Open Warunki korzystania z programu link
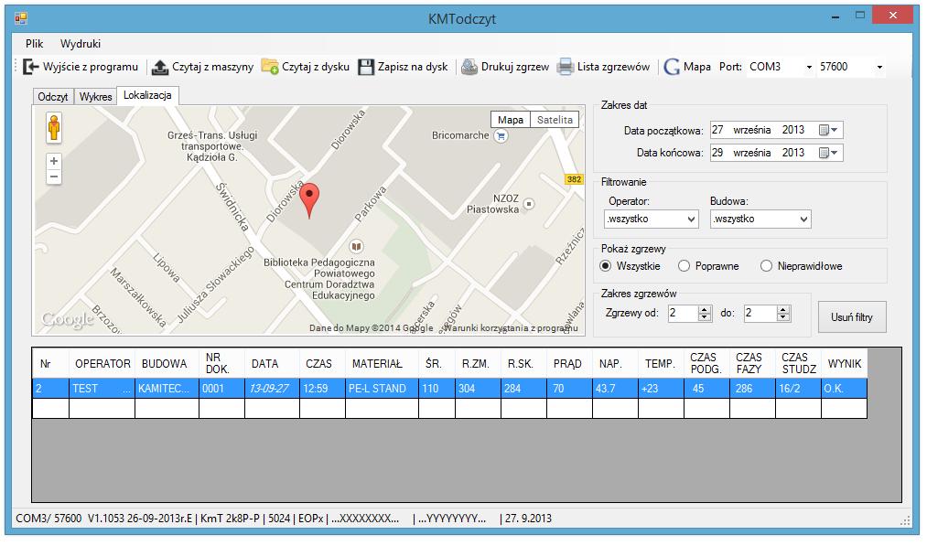 [x=511, y=328]
